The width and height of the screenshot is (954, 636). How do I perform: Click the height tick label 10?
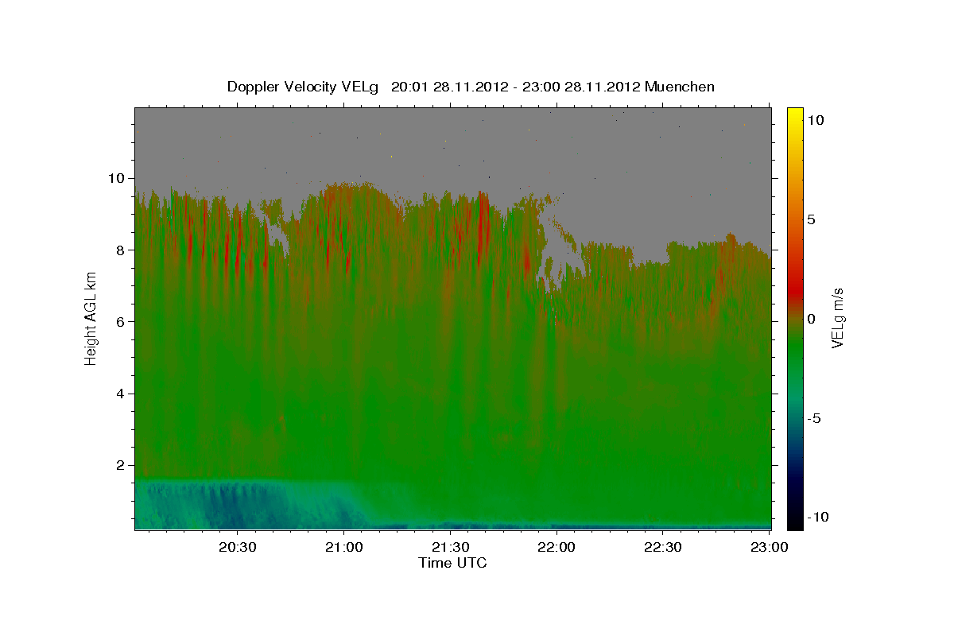[117, 178]
